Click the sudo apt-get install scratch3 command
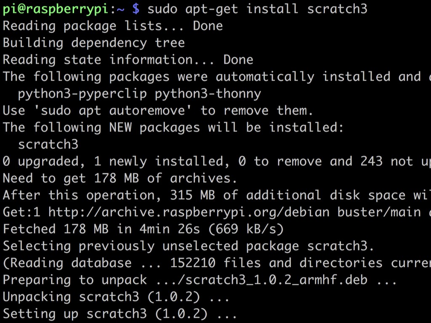This screenshot has width=431, height=323. click(257, 9)
